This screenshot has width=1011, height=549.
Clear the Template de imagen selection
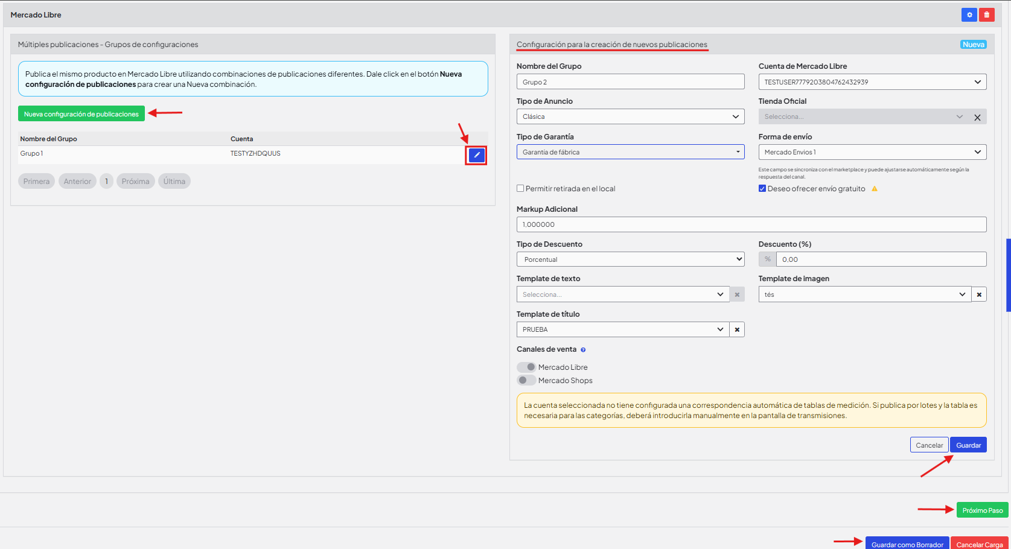(x=979, y=294)
